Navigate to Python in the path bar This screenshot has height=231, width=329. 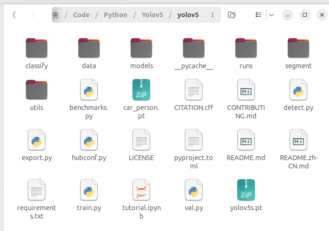point(115,15)
